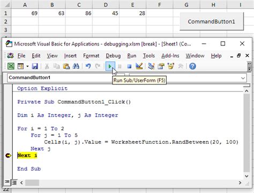This screenshot has width=254, height=193.
Task: Click the View Microsoft Excel toolbar icon
Action: point(11,66)
